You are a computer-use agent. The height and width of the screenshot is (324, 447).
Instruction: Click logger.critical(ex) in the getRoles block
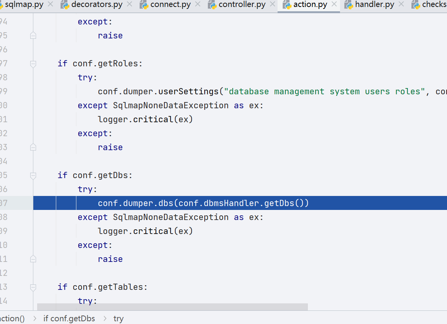point(145,119)
